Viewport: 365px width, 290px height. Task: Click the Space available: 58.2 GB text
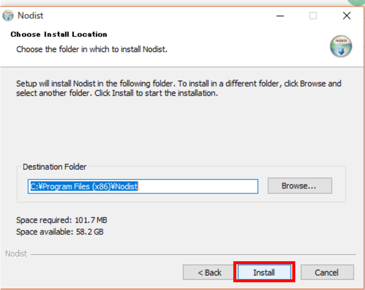point(60,232)
